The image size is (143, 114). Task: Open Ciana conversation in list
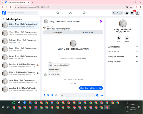click(x=20, y=33)
